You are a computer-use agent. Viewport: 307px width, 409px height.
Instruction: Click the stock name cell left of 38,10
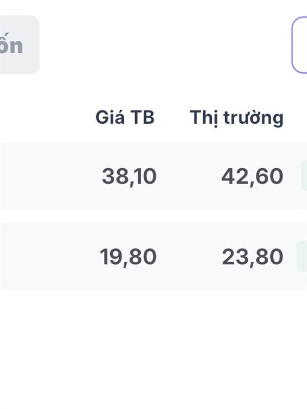[45, 176]
